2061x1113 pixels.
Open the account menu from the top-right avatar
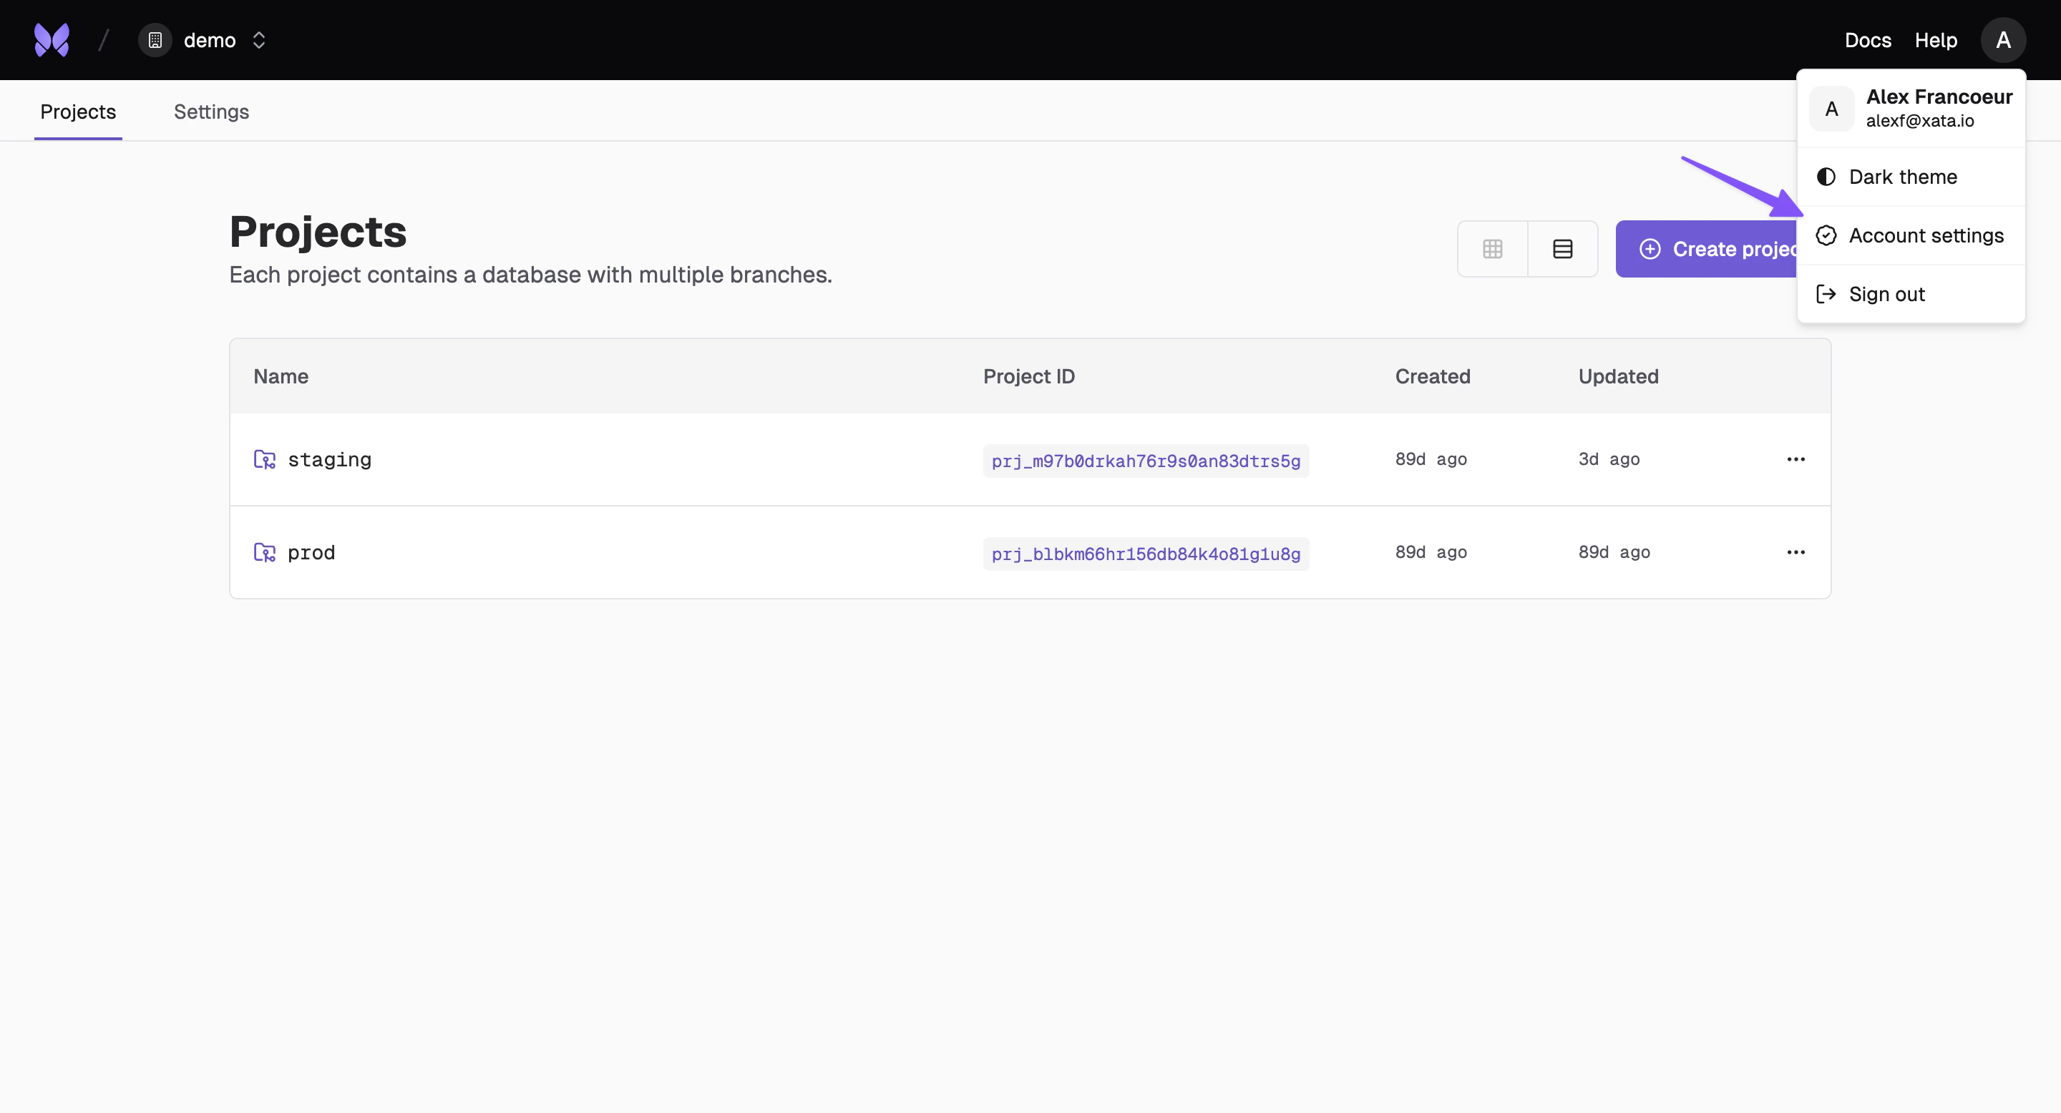(x=2004, y=39)
